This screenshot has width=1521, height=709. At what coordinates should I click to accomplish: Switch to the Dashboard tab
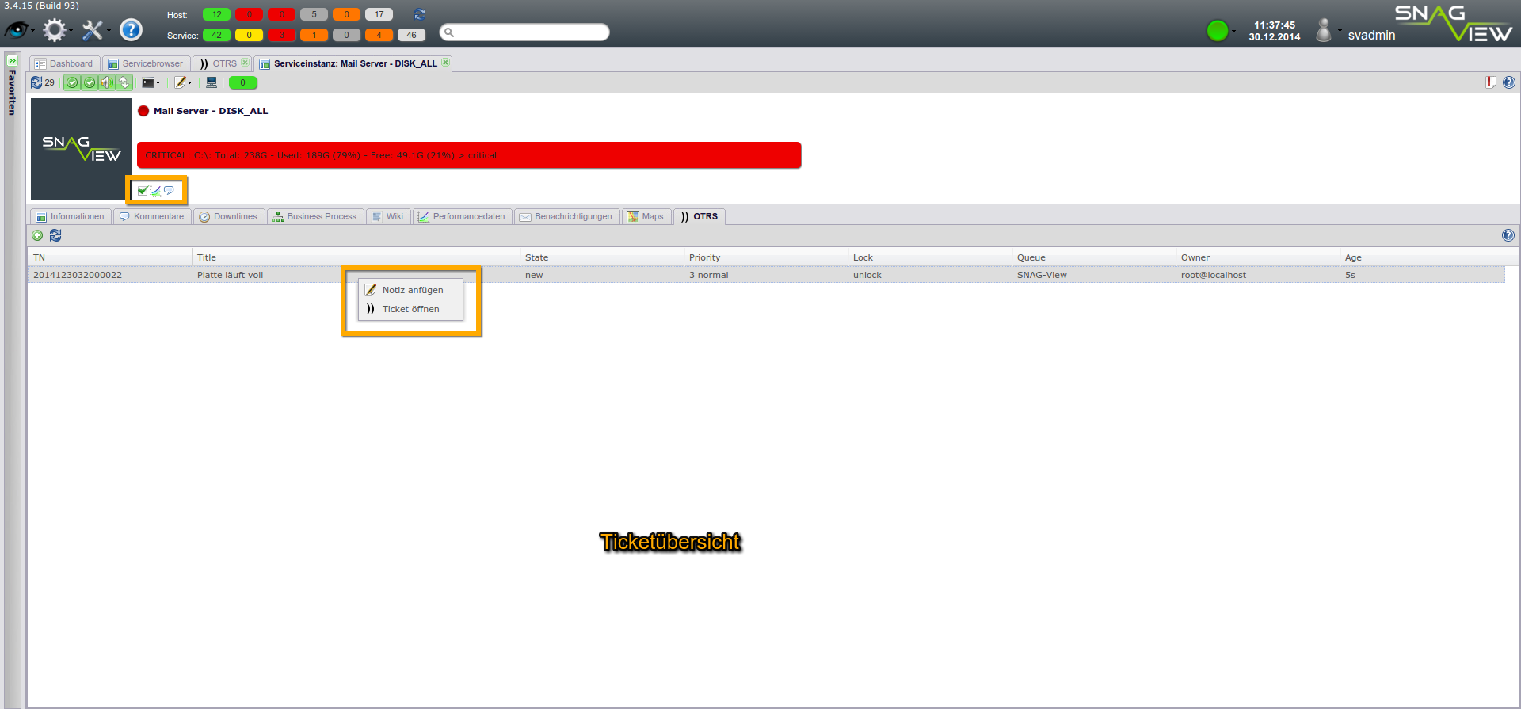64,63
